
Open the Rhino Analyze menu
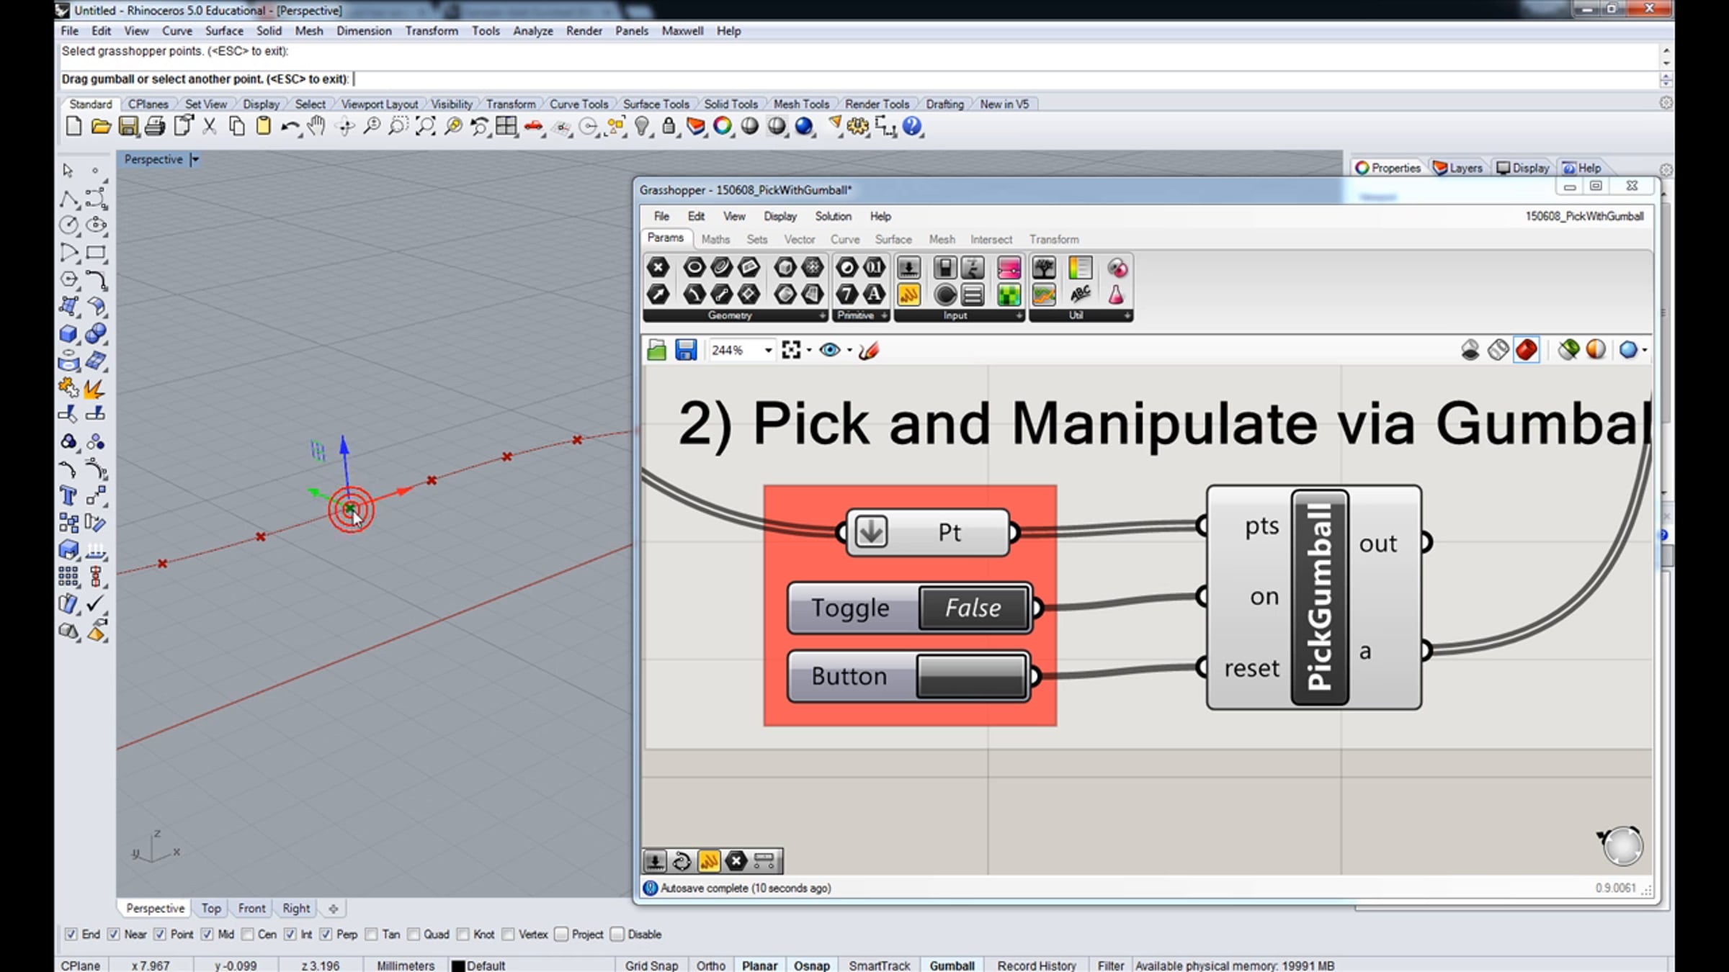pos(533,31)
